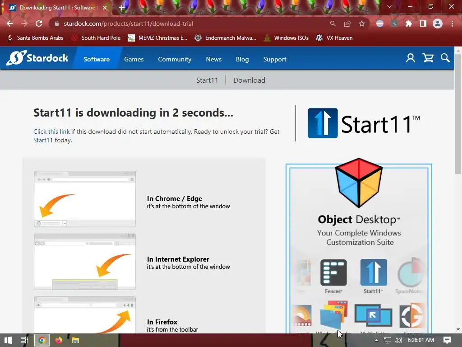Open the Santa Bombs Arabs bookmark
This screenshot has width=462, height=347.
[x=36, y=38]
